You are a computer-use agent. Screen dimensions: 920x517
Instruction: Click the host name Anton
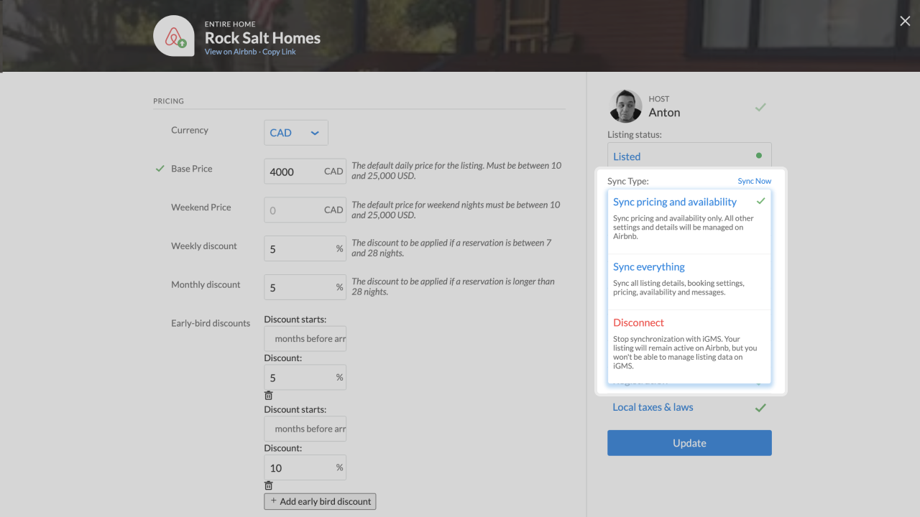[x=664, y=113]
